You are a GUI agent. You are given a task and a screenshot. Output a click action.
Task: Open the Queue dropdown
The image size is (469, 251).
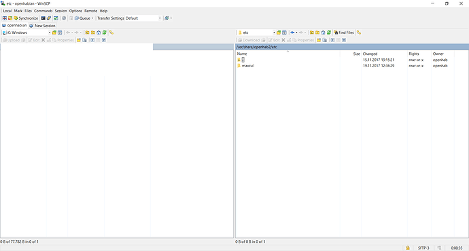[84, 18]
